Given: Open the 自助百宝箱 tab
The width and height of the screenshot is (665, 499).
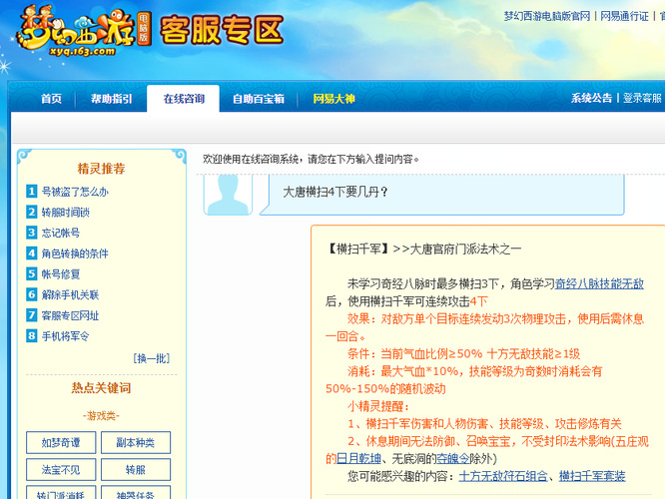Looking at the screenshot, I should (259, 99).
